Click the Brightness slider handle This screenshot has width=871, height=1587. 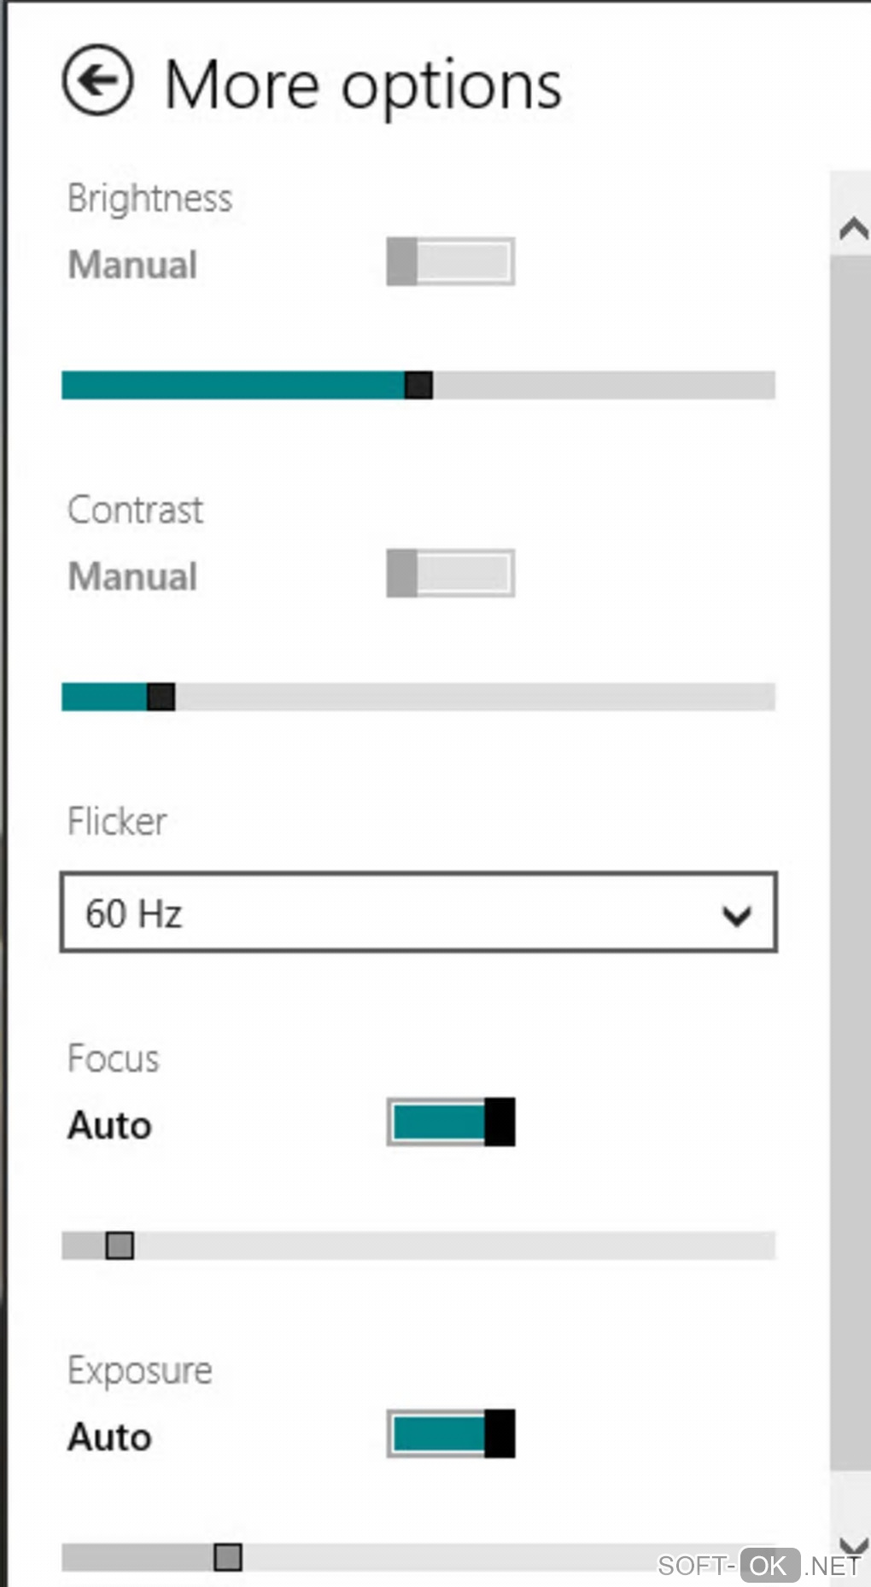point(418,385)
